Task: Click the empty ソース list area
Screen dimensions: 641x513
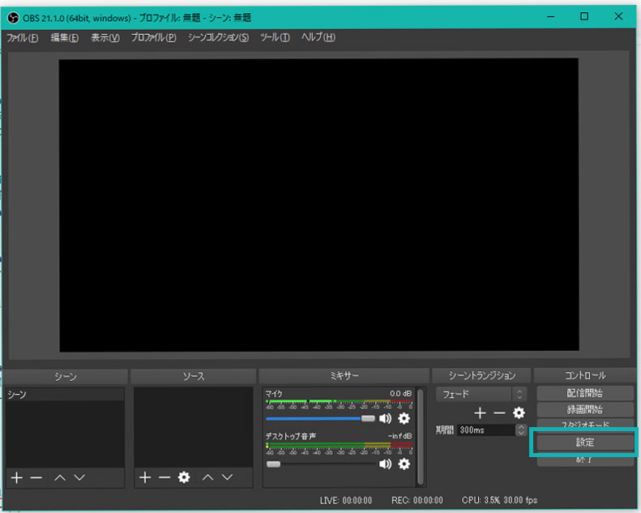Action: click(194, 427)
